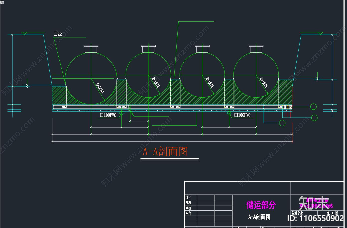Screen dimensions: 347x228
Task: Pick the R=1275 label in the fourth tank
Action: (x=263, y=82)
